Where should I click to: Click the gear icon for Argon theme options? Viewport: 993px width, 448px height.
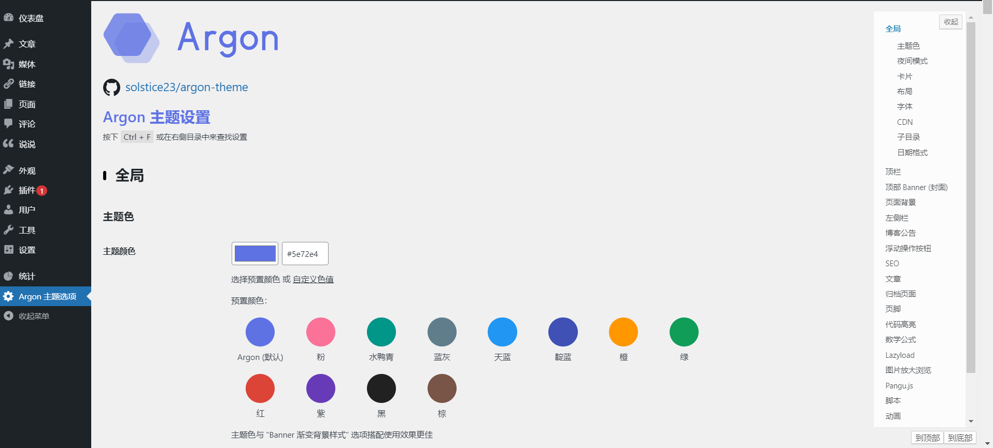point(8,296)
